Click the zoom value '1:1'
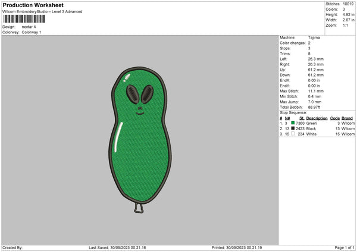 coord(345,25)
